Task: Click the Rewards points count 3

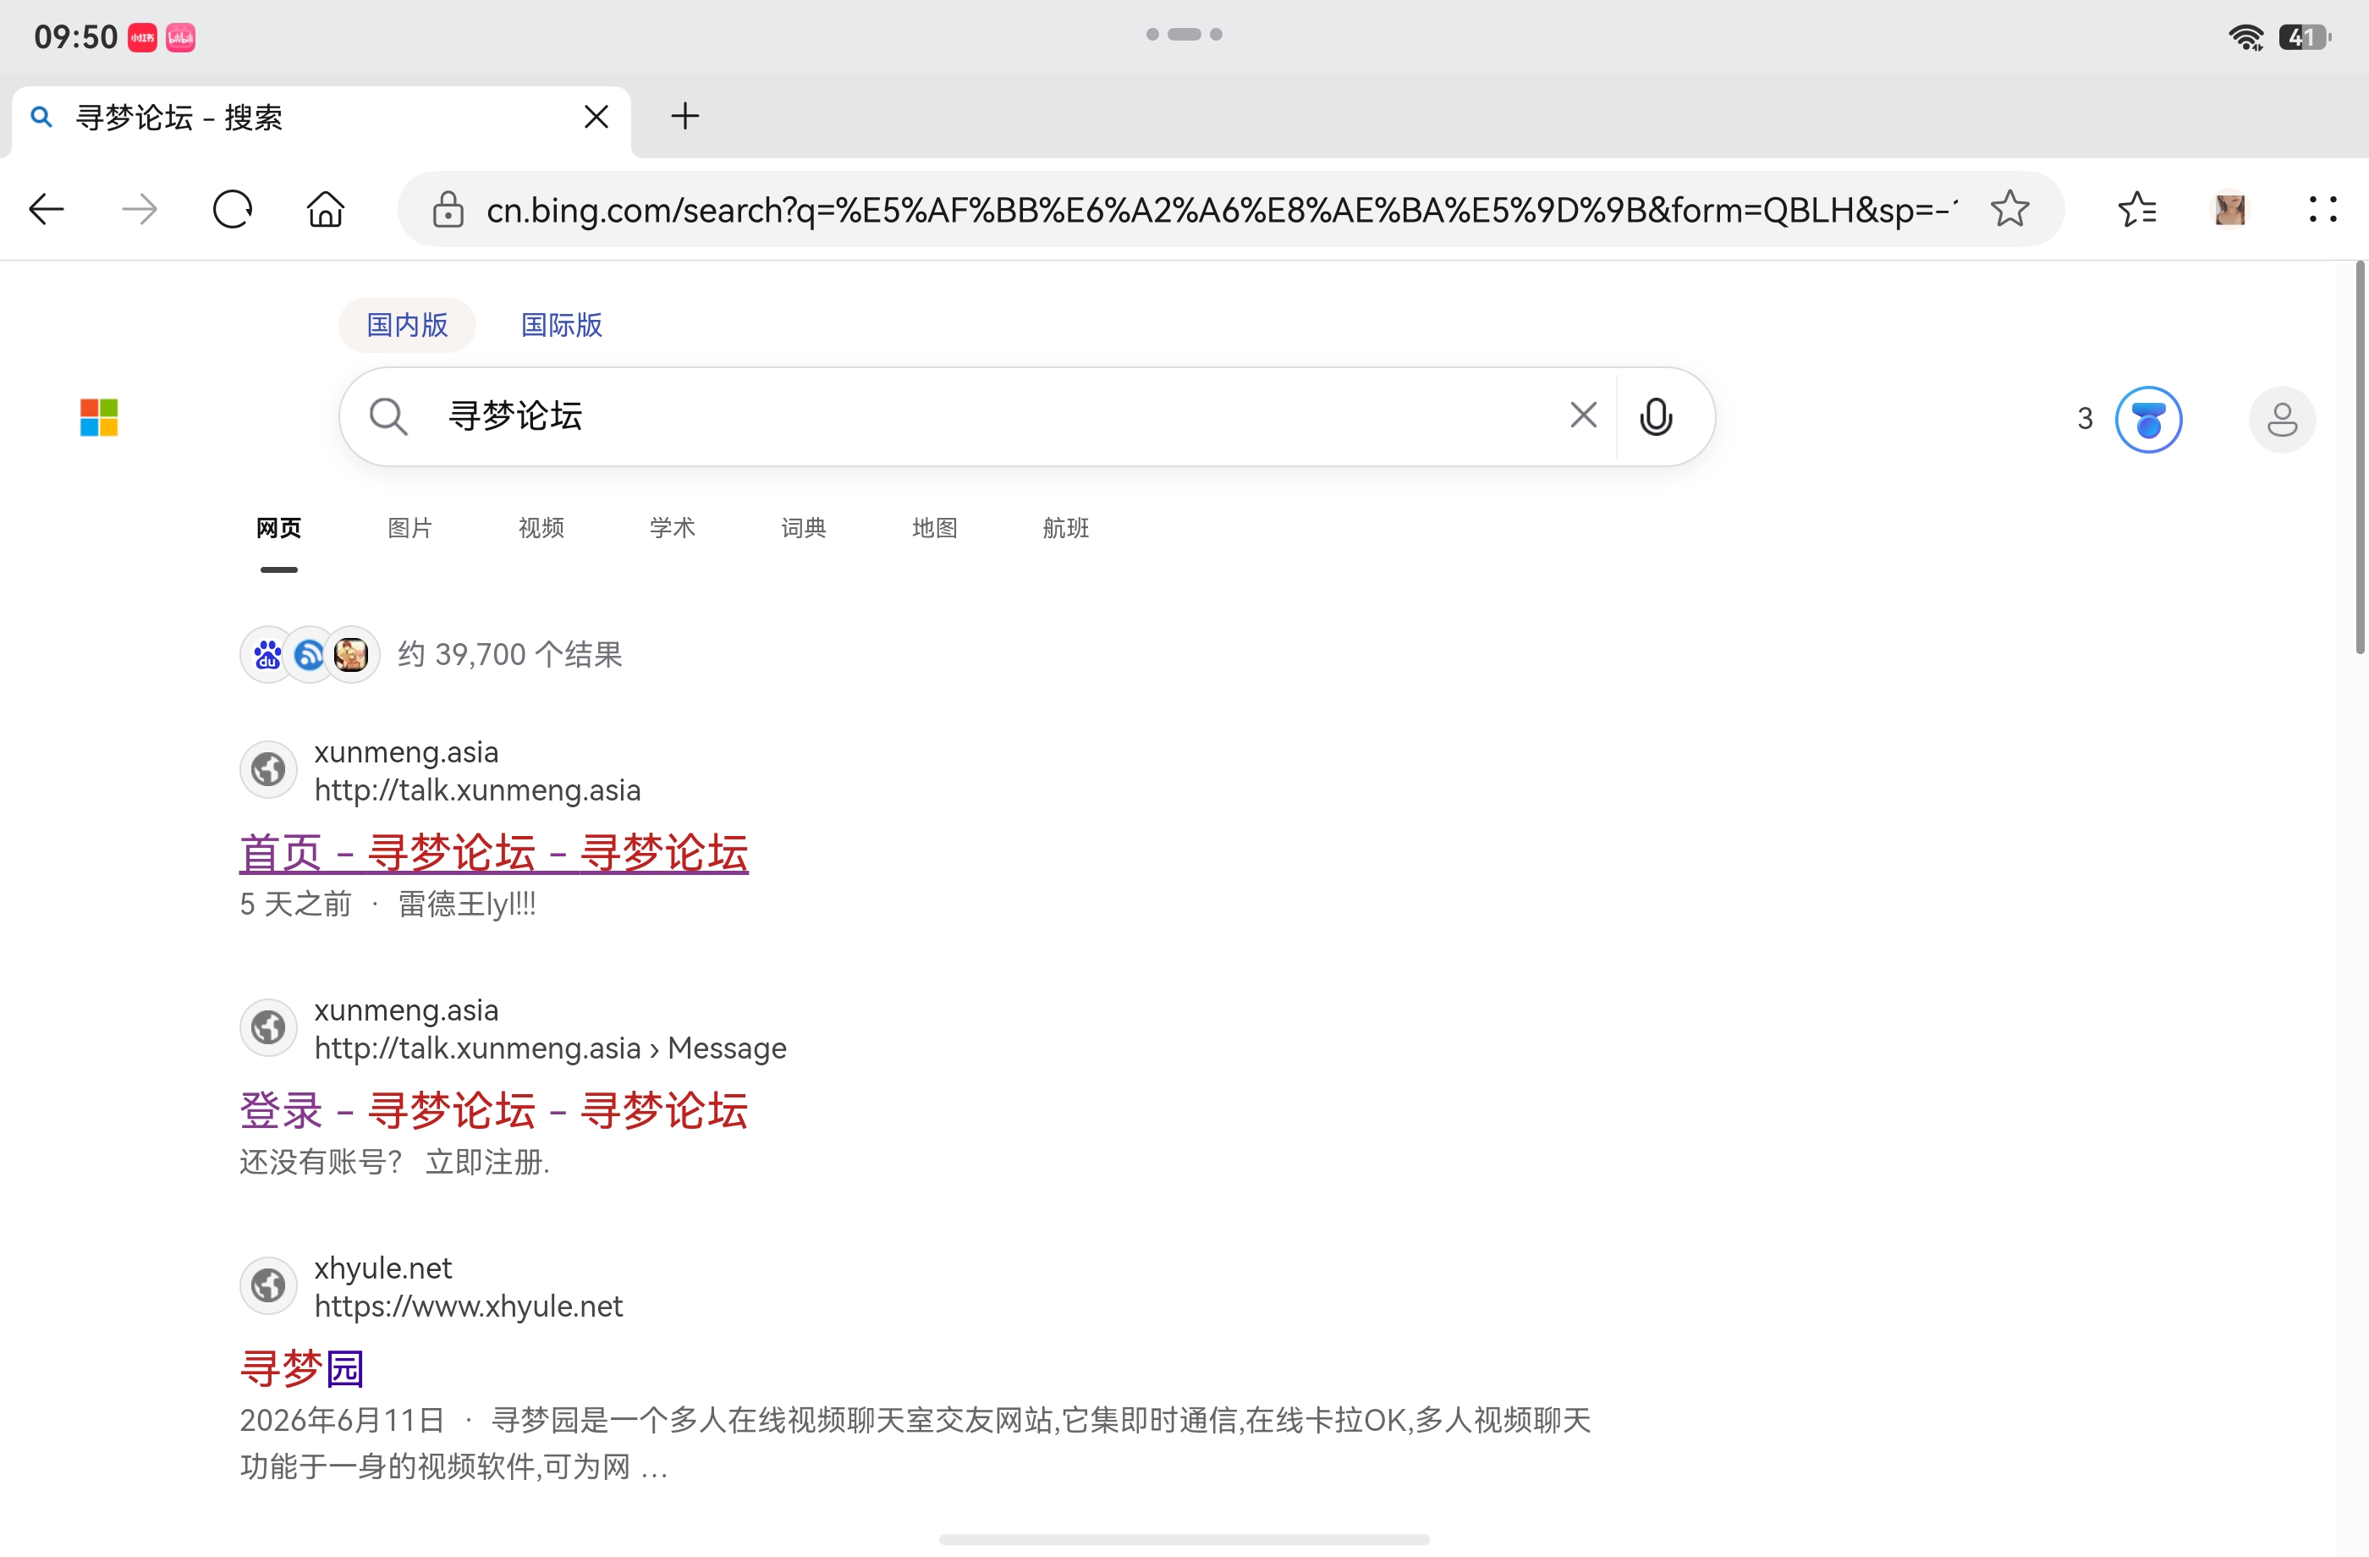Action: tap(2085, 419)
